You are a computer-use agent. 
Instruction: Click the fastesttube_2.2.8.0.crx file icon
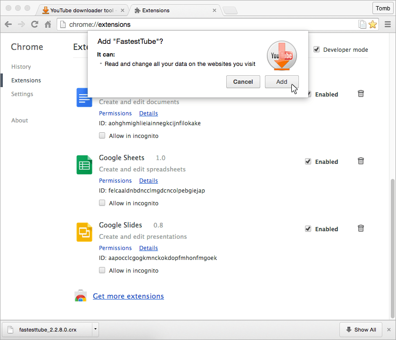(10, 330)
